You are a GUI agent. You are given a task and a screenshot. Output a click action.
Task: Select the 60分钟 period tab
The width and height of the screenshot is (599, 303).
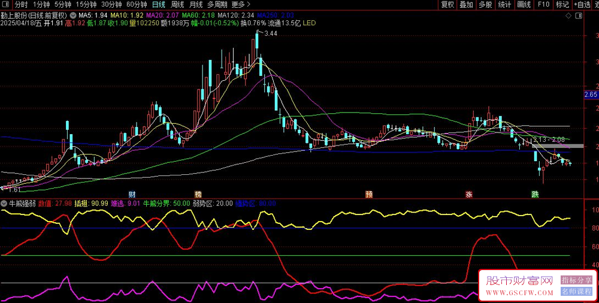pyautogui.click(x=137, y=5)
